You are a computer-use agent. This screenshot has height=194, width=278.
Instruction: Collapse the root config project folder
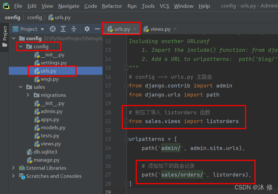(14, 38)
